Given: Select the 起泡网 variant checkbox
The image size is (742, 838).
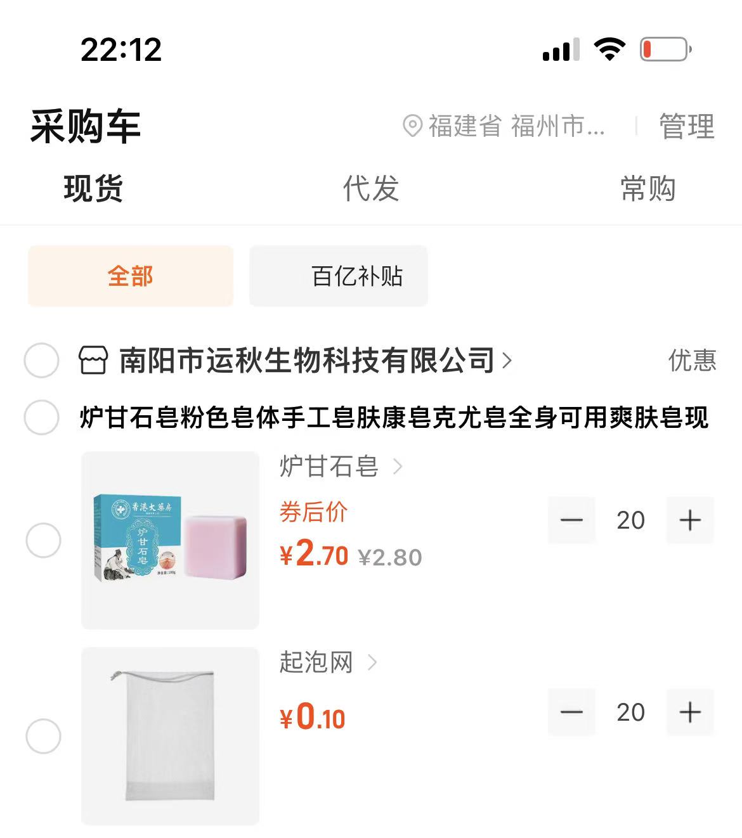Looking at the screenshot, I should (43, 736).
